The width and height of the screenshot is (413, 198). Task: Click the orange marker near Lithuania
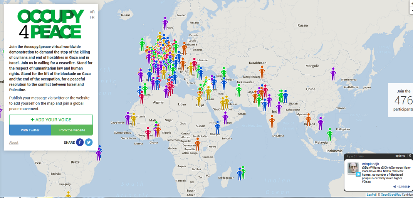184,49
